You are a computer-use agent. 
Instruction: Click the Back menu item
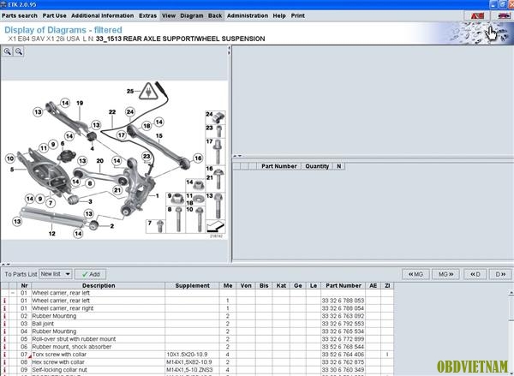(x=215, y=15)
